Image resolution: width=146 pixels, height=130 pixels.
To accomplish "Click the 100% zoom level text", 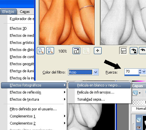I will [62, 51].
